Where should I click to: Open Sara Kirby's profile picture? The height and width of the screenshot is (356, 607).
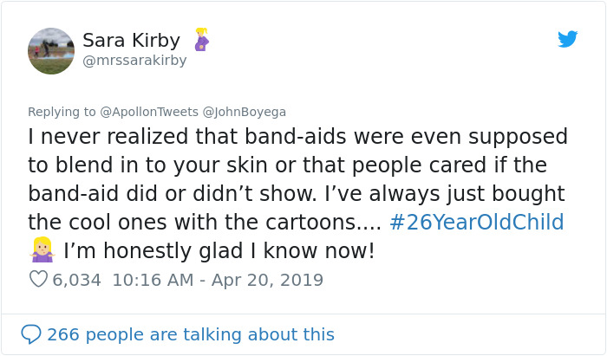51,50
